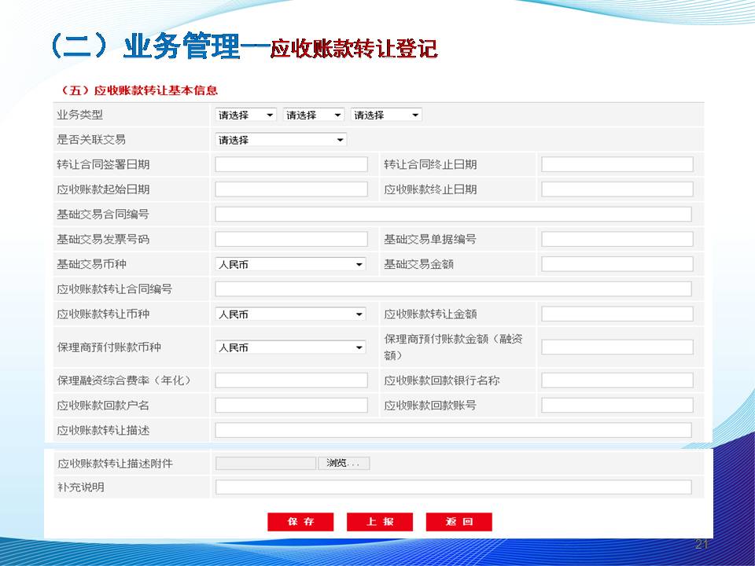Screen dimensions: 755x566
Task: Open the 应收账款转让币种 dropdown
Action: (290, 314)
